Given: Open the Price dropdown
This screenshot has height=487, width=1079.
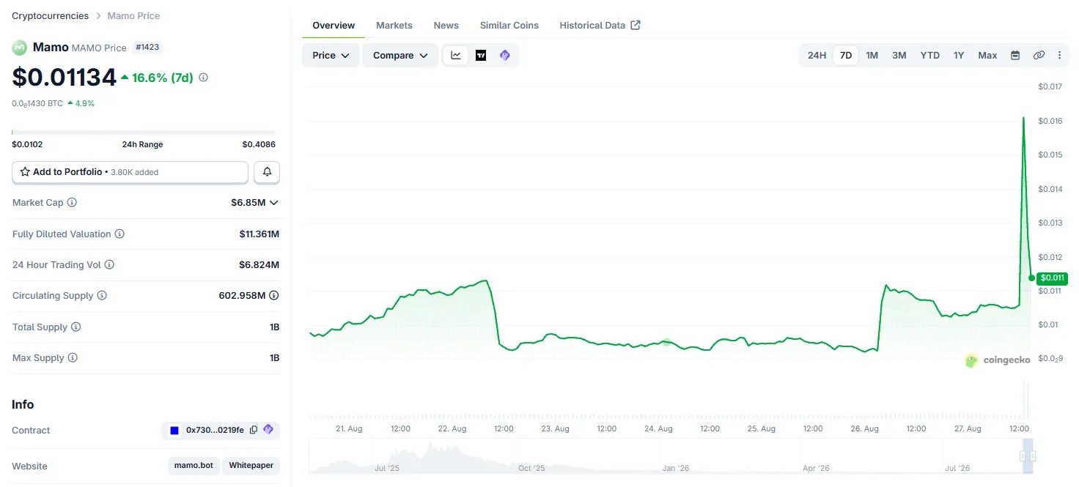Looking at the screenshot, I should pyautogui.click(x=331, y=56).
